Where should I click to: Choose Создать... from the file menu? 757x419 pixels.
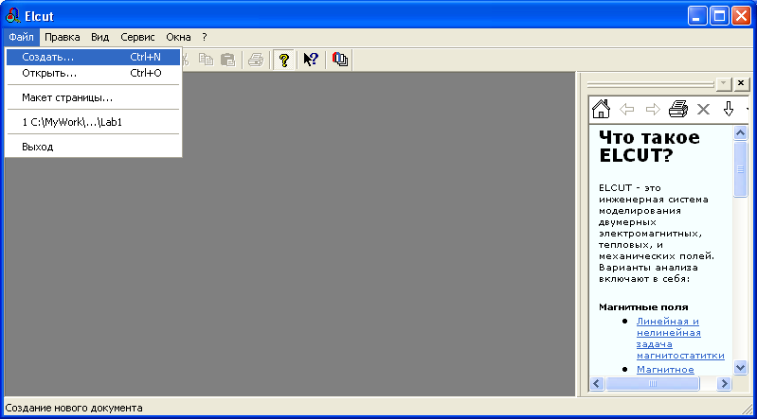coord(93,57)
